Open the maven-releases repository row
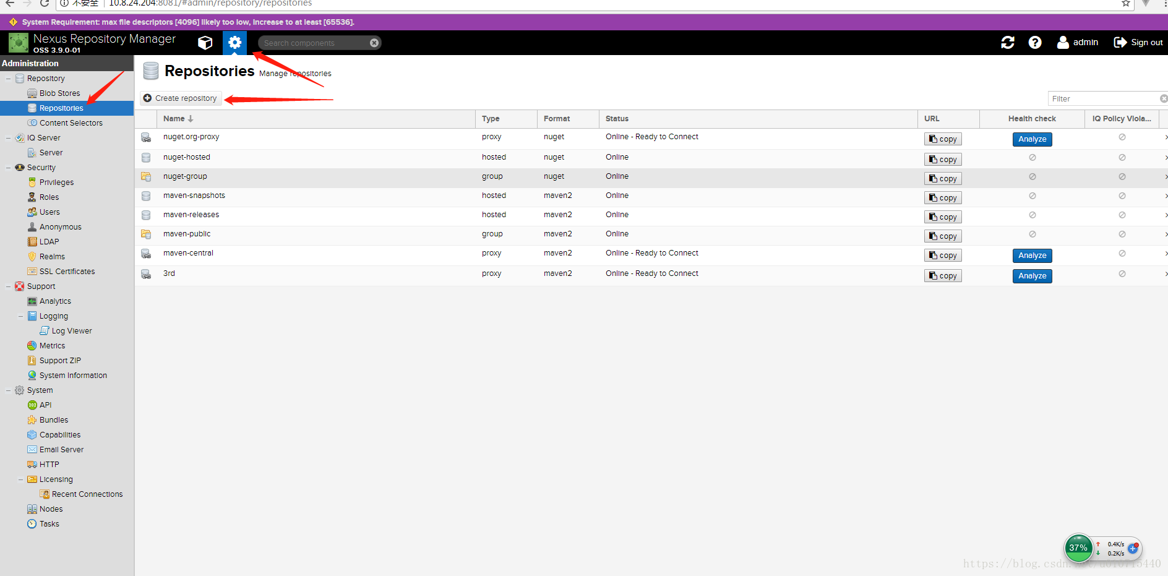Image resolution: width=1168 pixels, height=576 pixels. [651, 216]
